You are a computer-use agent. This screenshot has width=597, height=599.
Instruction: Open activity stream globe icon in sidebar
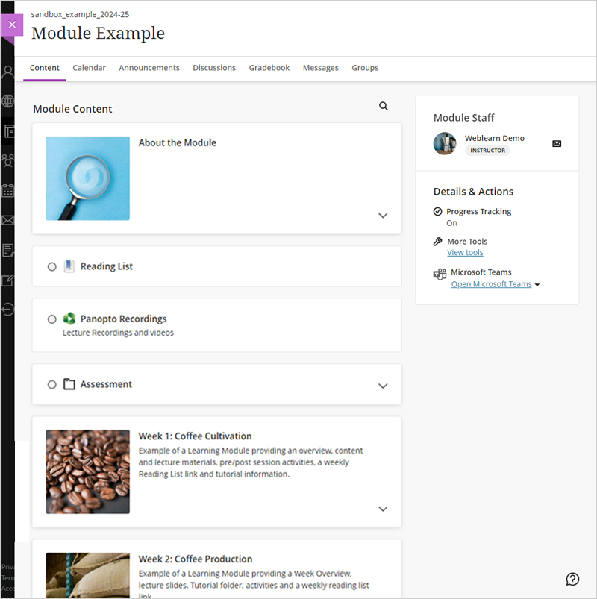pyautogui.click(x=7, y=101)
